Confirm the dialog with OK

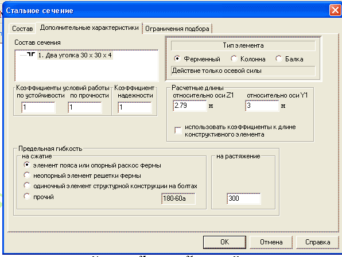coord(224,242)
